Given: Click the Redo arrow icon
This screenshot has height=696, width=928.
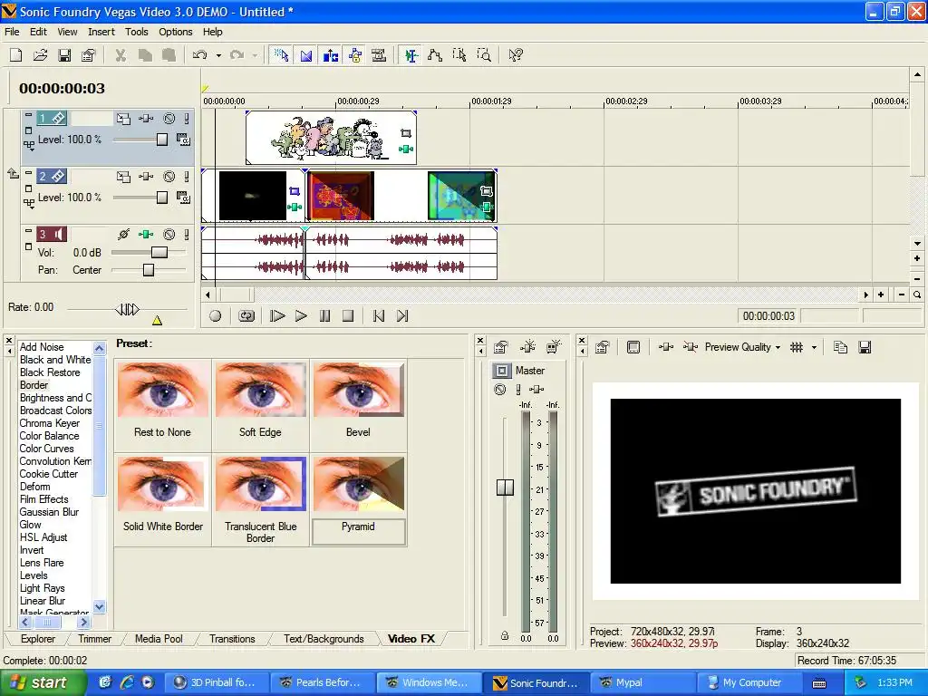Looking at the screenshot, I should (237, 55).
